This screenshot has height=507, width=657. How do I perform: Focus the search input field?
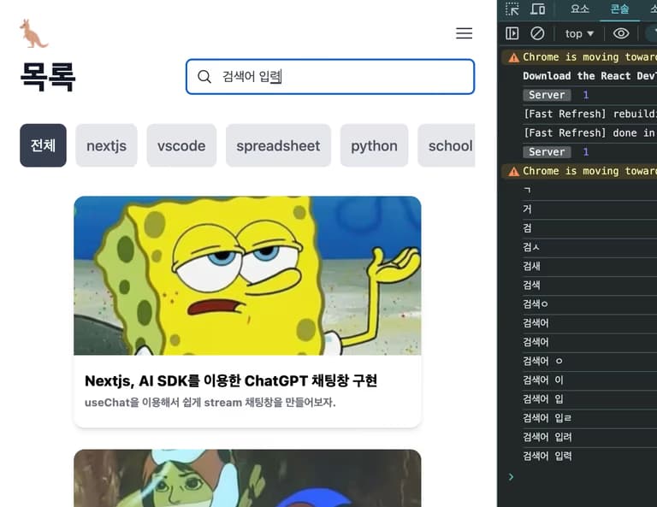pos(330,77)
